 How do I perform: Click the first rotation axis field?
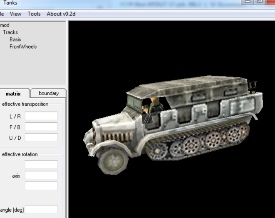[41, 164]
